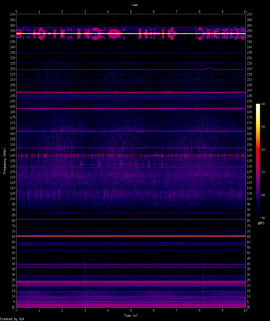Click the magenta line just under 200 kHz
The height and width of the screenshot is (321, 270).
(131, 92)
